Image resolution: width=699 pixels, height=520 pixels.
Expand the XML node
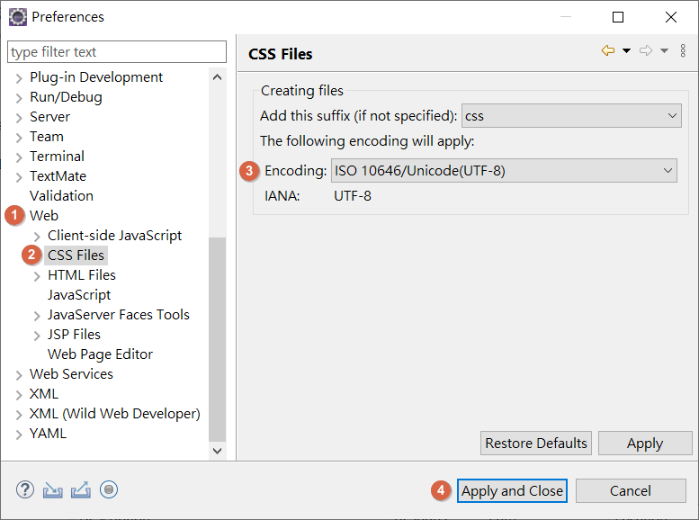point(18,395)
